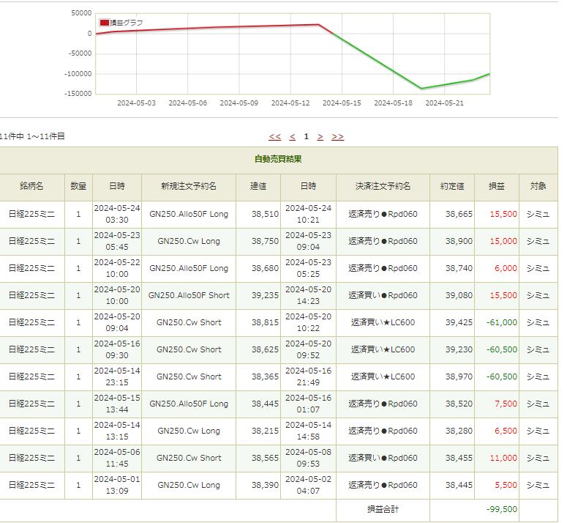Click entry date 2024-05-01 13:09
Viewport: 567px width, 523px height.
point(117,486)
